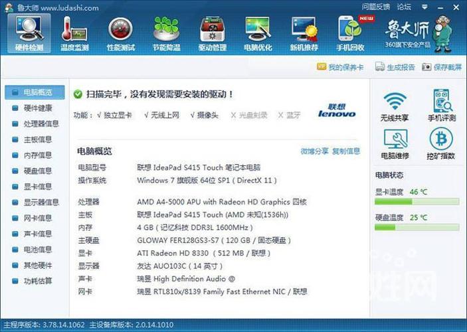Select 显示器信息 in sidebar
Image resolution: width=467 pixels, height=332 pixels.
[x=35, y=203]
